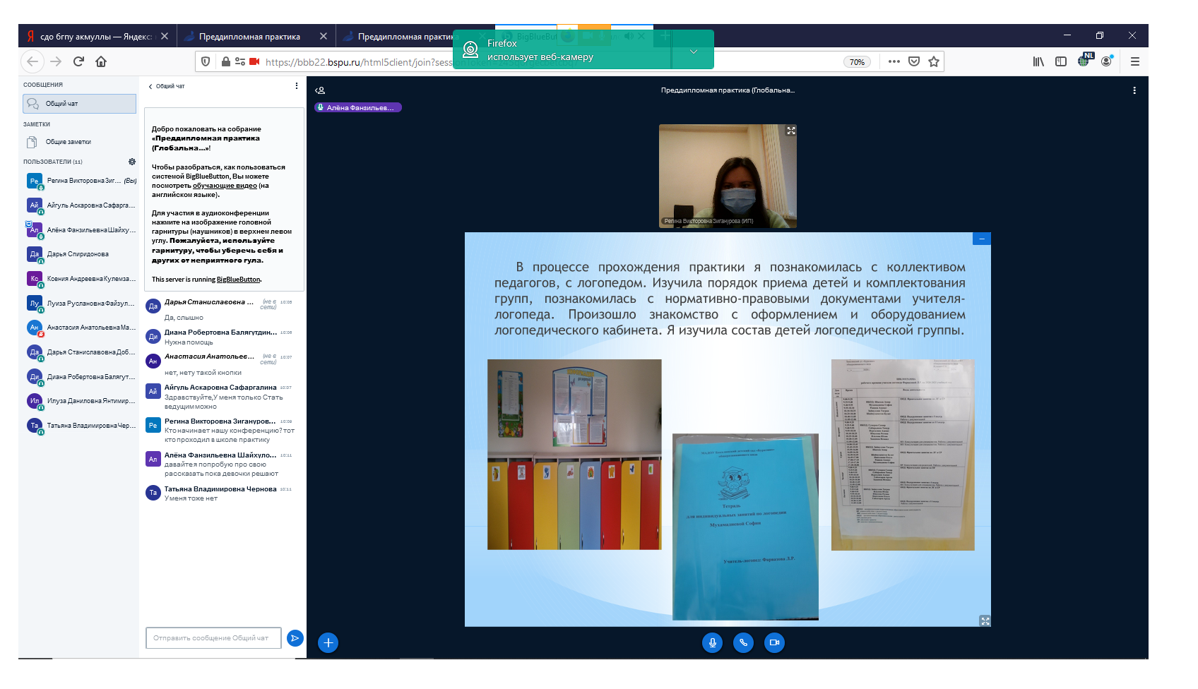Reset the 70% zoom level indicator
Viewport: 1198px width, 689px height.
tap(856, 62)
